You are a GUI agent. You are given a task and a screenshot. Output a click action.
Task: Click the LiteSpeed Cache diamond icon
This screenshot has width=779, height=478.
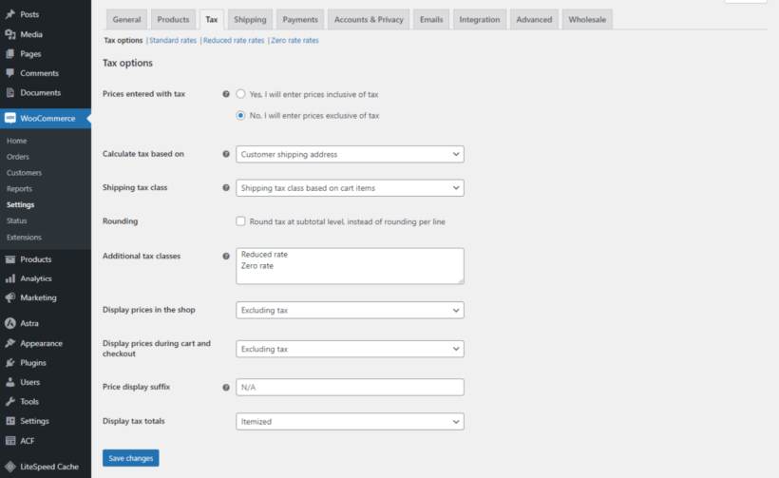pos(9,467)
